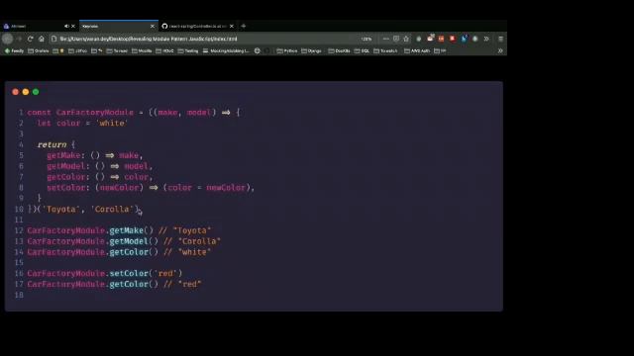Click the blue extension icon with badge

[x=464, y=39]
